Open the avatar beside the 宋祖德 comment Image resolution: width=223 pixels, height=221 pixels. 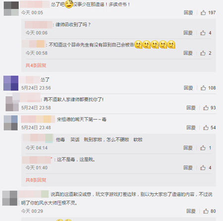click(11, 123)
